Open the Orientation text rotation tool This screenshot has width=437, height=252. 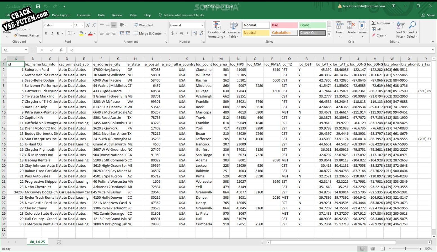click(122, 25)
